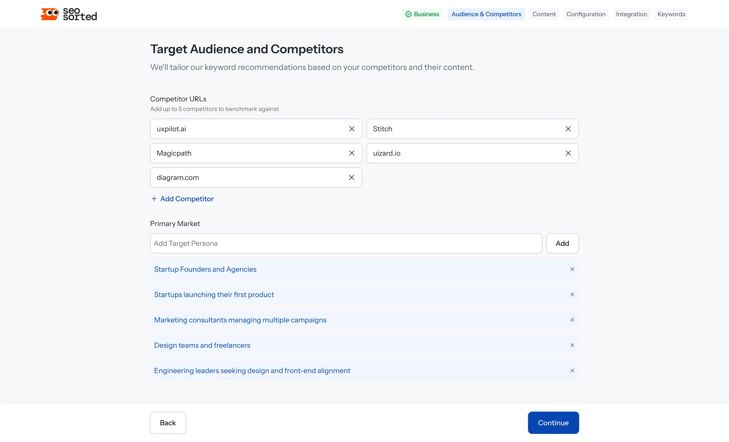Remove the uxpilot.ai competitor
This screenshot has width=729, height=442.
pyautogui.click(x=352, y=129)
